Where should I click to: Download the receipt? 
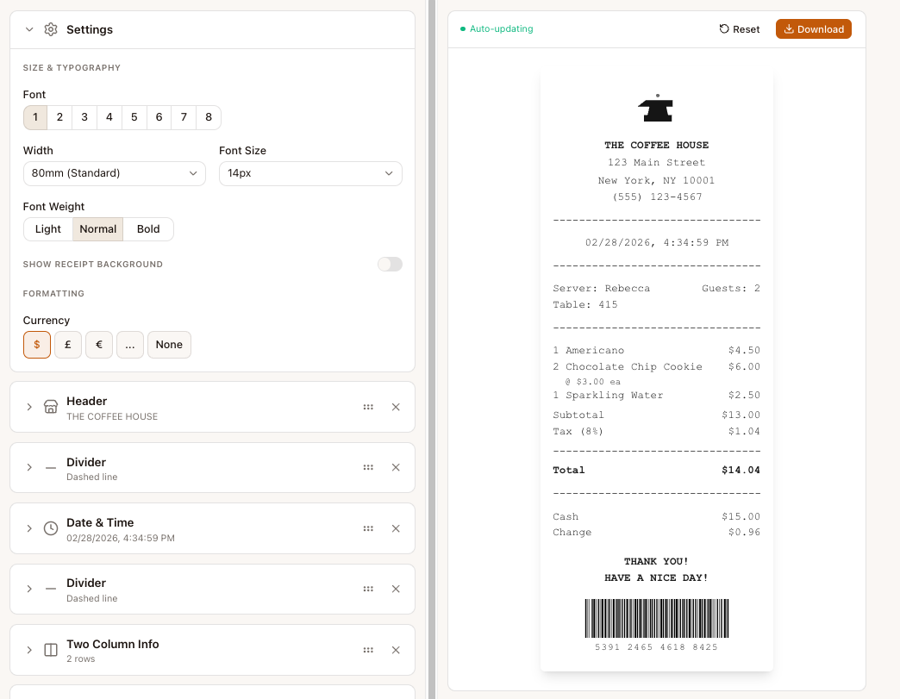click(813, 29)
